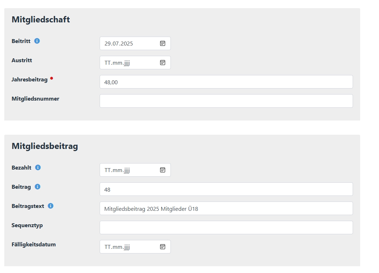Focus the Fälligkeitsdatum date input field

135,247
